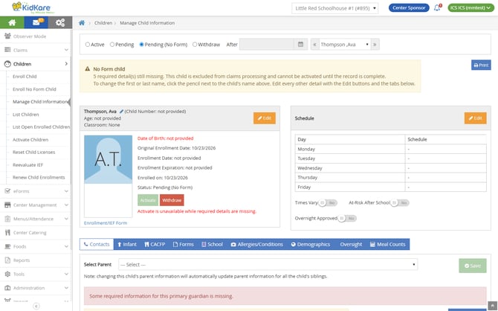Switch to the Allergies/Conditions tab
The image size is (498, 311).
point(257,244)
